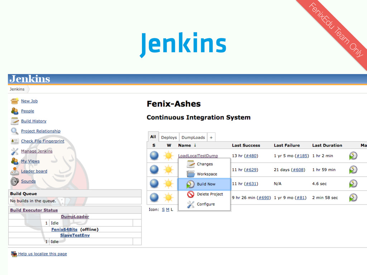
Task: Click the Jenkins breadcrumb item
Action: (x=17, y=89)
